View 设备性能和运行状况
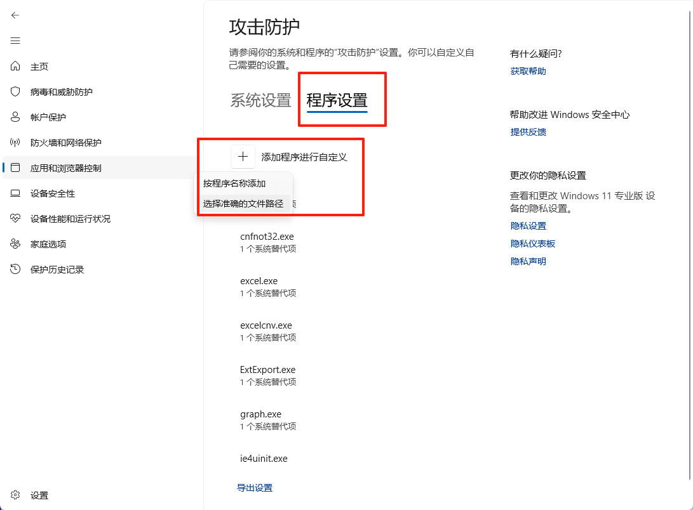Screen dimensions: 693x510 (x=70, y=218)
